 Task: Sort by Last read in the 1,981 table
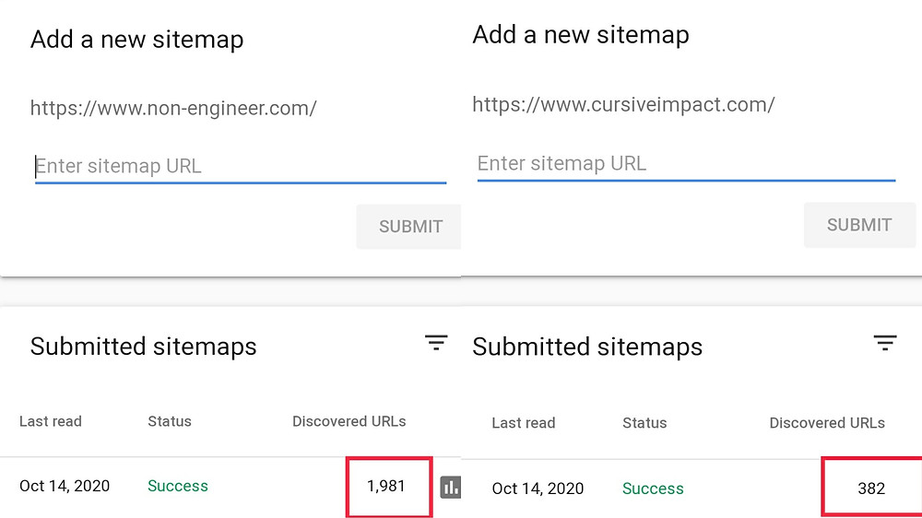point(51,421)
